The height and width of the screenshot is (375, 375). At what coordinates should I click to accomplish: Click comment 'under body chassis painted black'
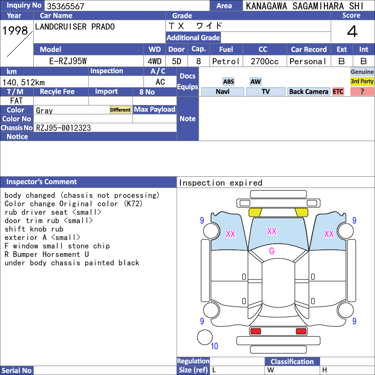point(72,263)
